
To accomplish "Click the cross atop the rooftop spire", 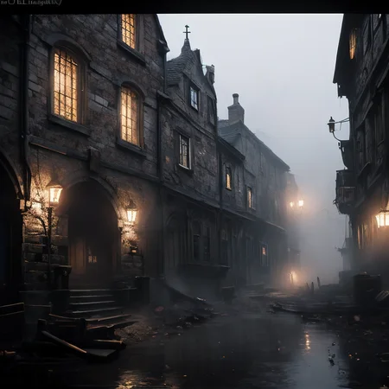I will [x=187, y=32].
